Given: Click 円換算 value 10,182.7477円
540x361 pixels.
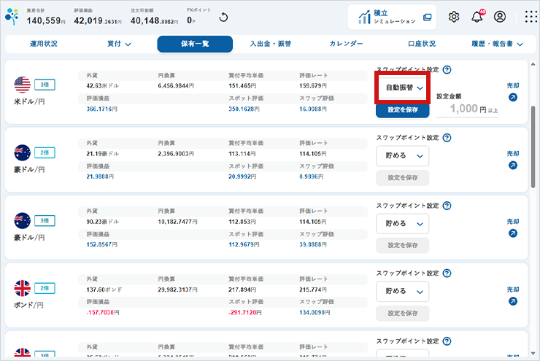Looking at the screenshot, I should tap(178, 222).
